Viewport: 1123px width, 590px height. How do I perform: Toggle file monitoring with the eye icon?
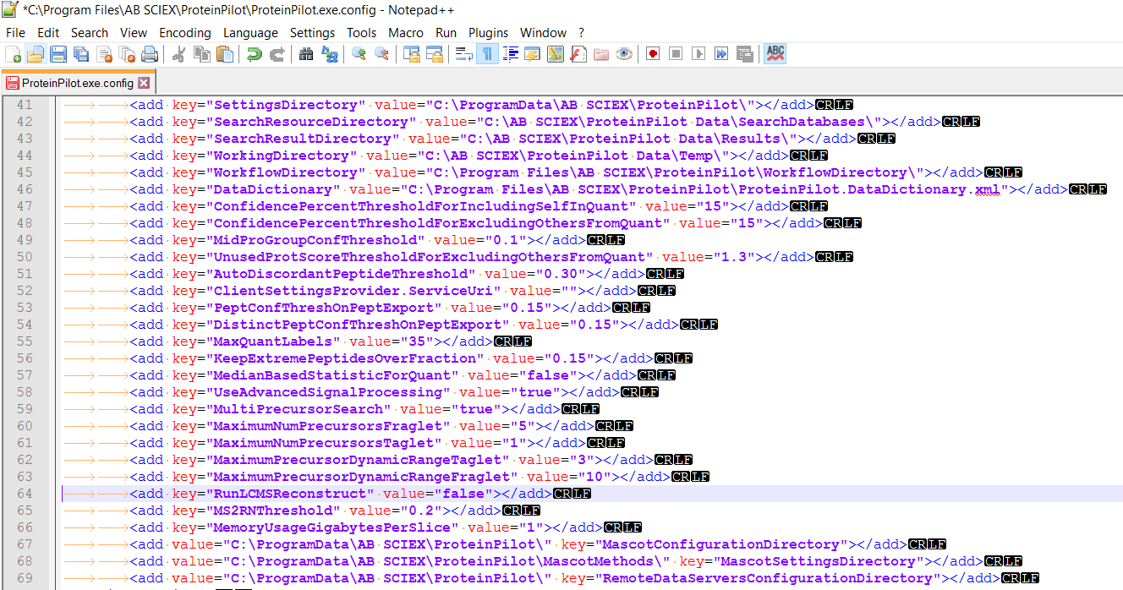[x=624, y=54]
